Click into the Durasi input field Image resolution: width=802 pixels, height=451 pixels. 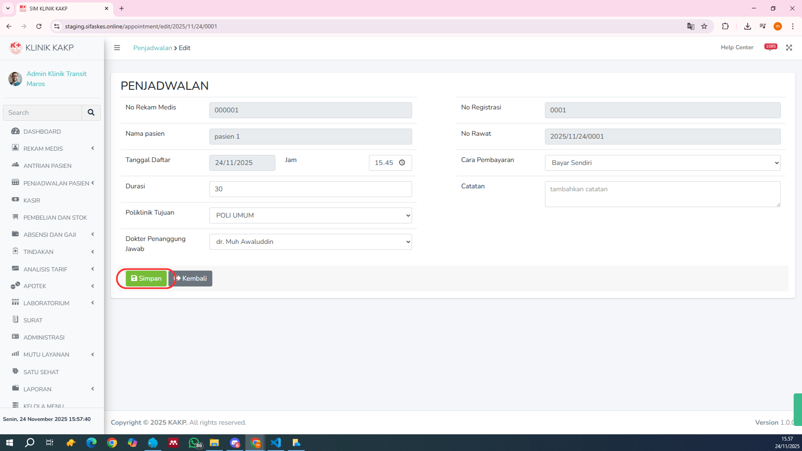tap(310, 189)
